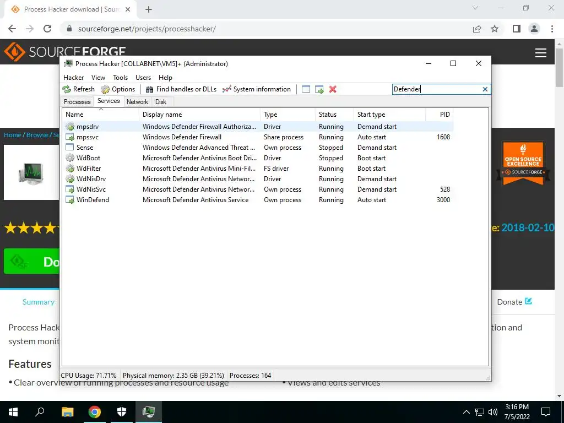Click the mpssvc service icon

coord(70,137)
